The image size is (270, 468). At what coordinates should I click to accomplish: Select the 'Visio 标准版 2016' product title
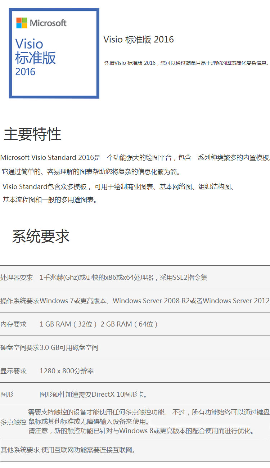click(x=139, y=39)
